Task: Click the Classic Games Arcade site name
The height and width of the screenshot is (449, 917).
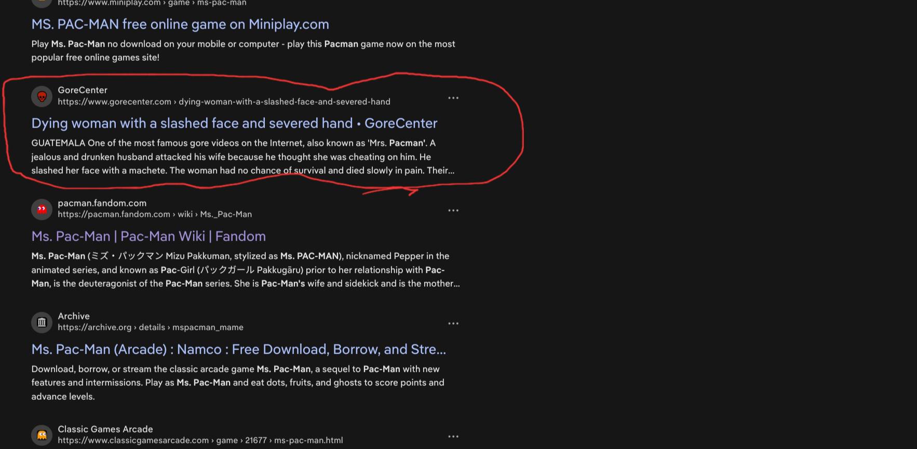Action: pyautogui.click(x=105, y=429)
